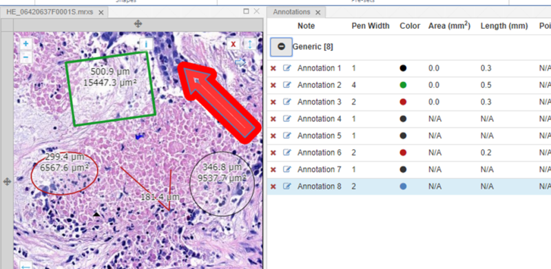
Task: Collapse the Generic [8] annotation group
Action: point(281,47)
